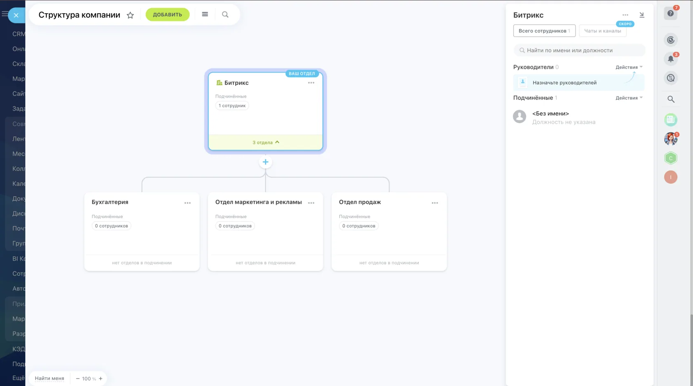Zoom in with the plus button
Image resolution: width=693 pixels, height=386 pixels.
point(100,379)
